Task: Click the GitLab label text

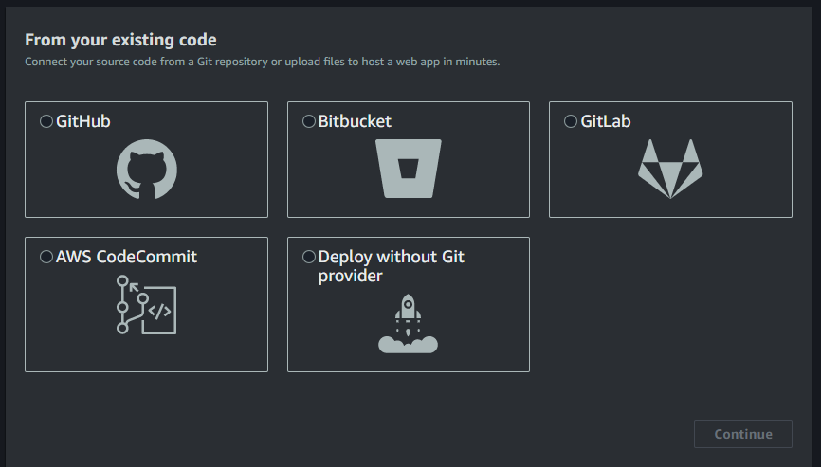Action: click(605, 121)
